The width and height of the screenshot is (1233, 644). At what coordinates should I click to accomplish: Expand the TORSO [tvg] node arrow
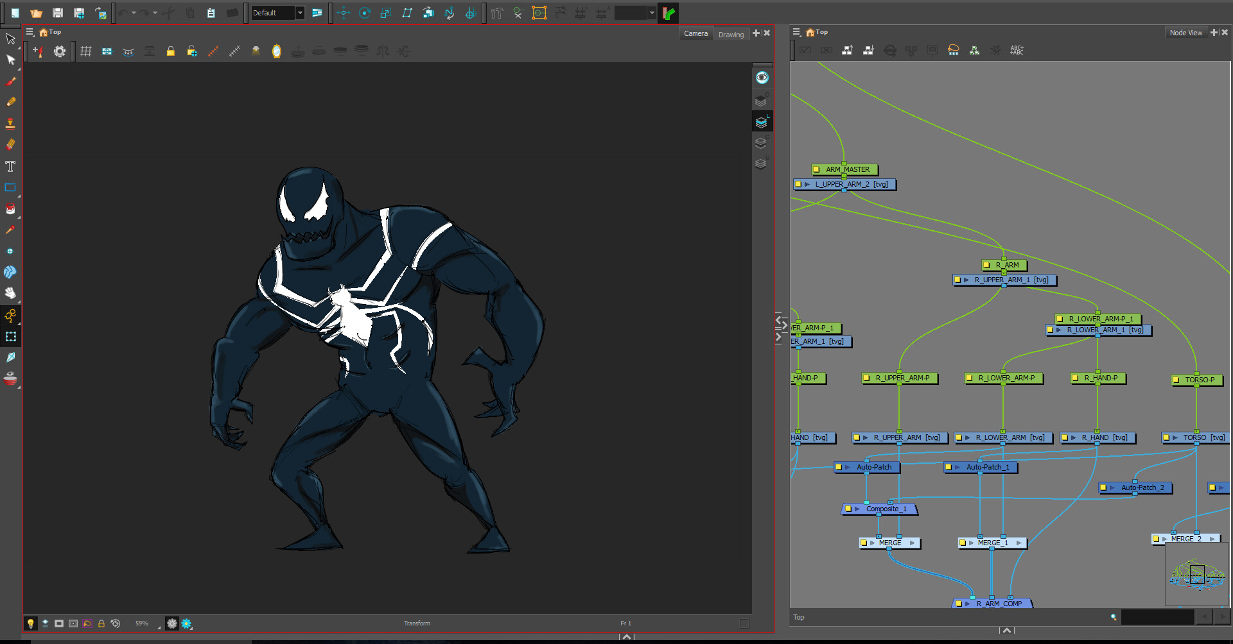click(x=1175, y=437)
